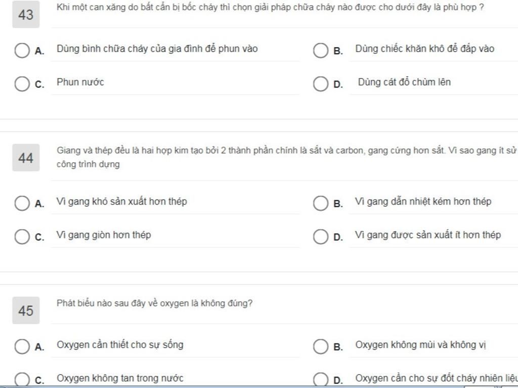Choose radio A in question 45
The height and width of the screenshot is (388, 518).
[x=22, y=347]
